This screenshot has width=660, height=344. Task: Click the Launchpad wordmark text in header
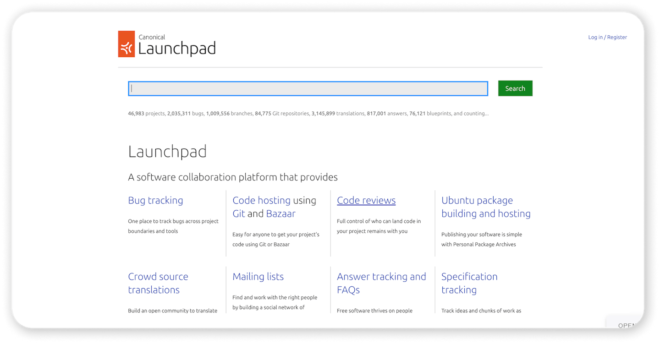pyautogui.click(x=177, y=48)
